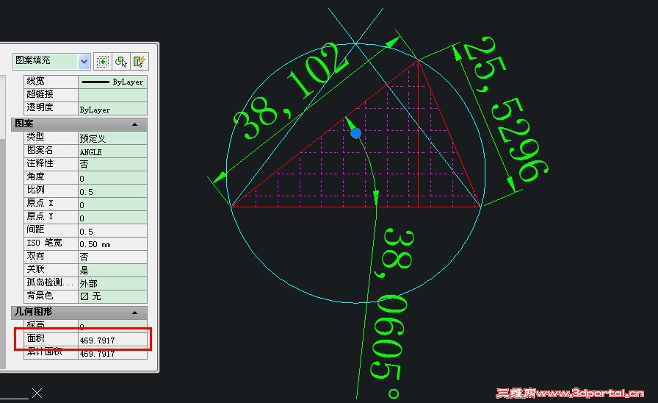The image size is (658, 403).
Task: Click the ISO 笔宽 0.50 mm value
Action: click(x=112, y=243)
